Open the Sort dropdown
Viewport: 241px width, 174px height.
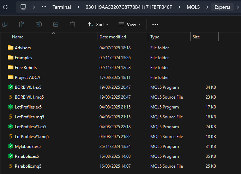click(98, 25)
